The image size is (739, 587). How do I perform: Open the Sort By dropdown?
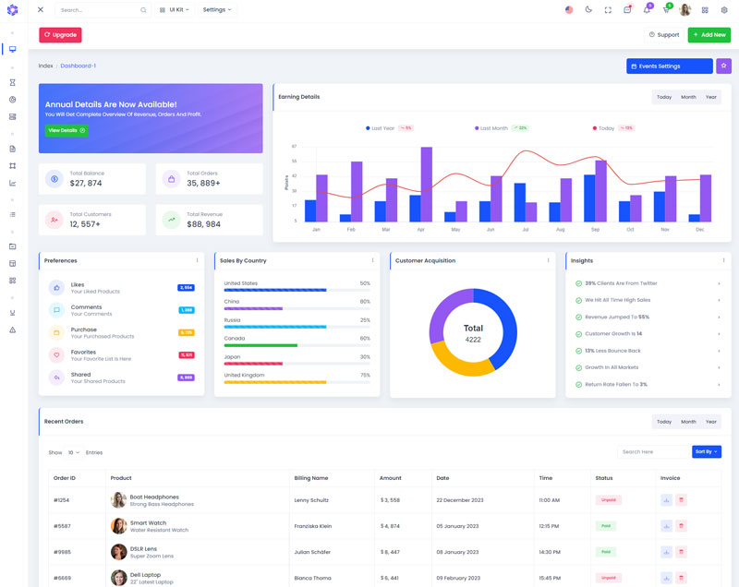pos(706,452)
